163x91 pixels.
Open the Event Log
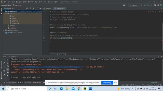[155, 83]
